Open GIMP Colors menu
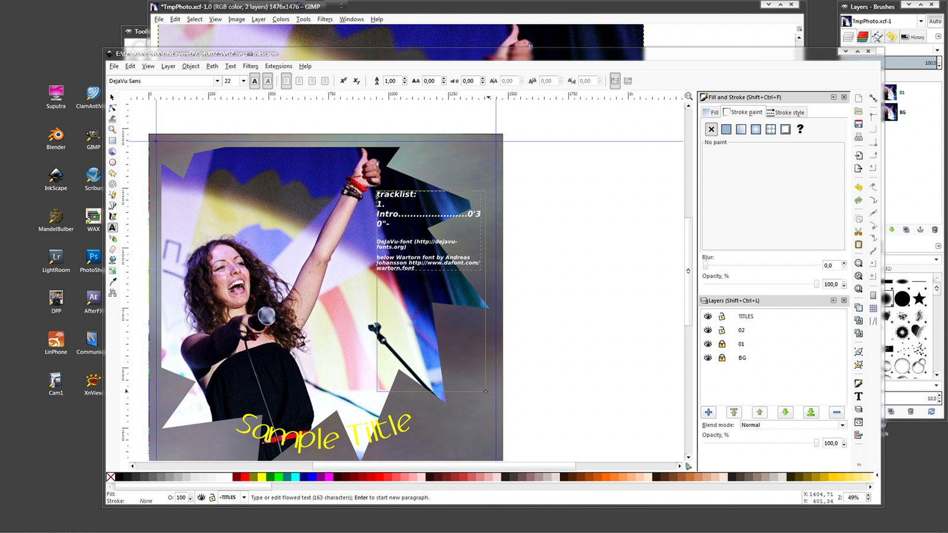 pyautogui.click(x=281, y=20)
